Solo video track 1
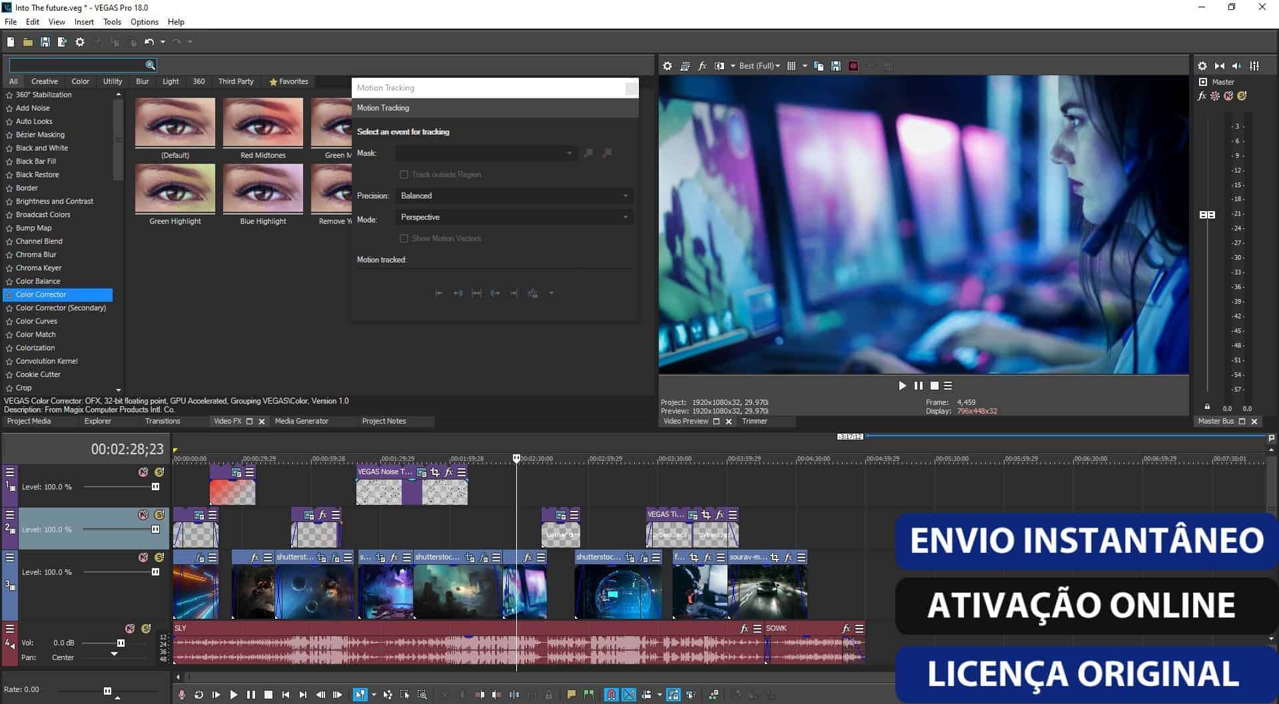Screen dimensions: 1279x704 pyautogui.click(x=159, y=472)
